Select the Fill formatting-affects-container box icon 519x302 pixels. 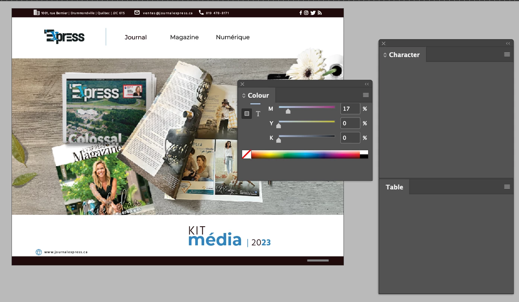pos(247,114)
